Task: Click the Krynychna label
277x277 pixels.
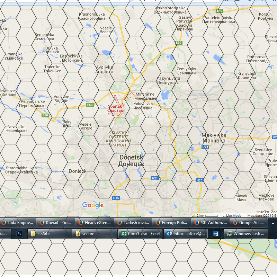Action: pos(247,75)
